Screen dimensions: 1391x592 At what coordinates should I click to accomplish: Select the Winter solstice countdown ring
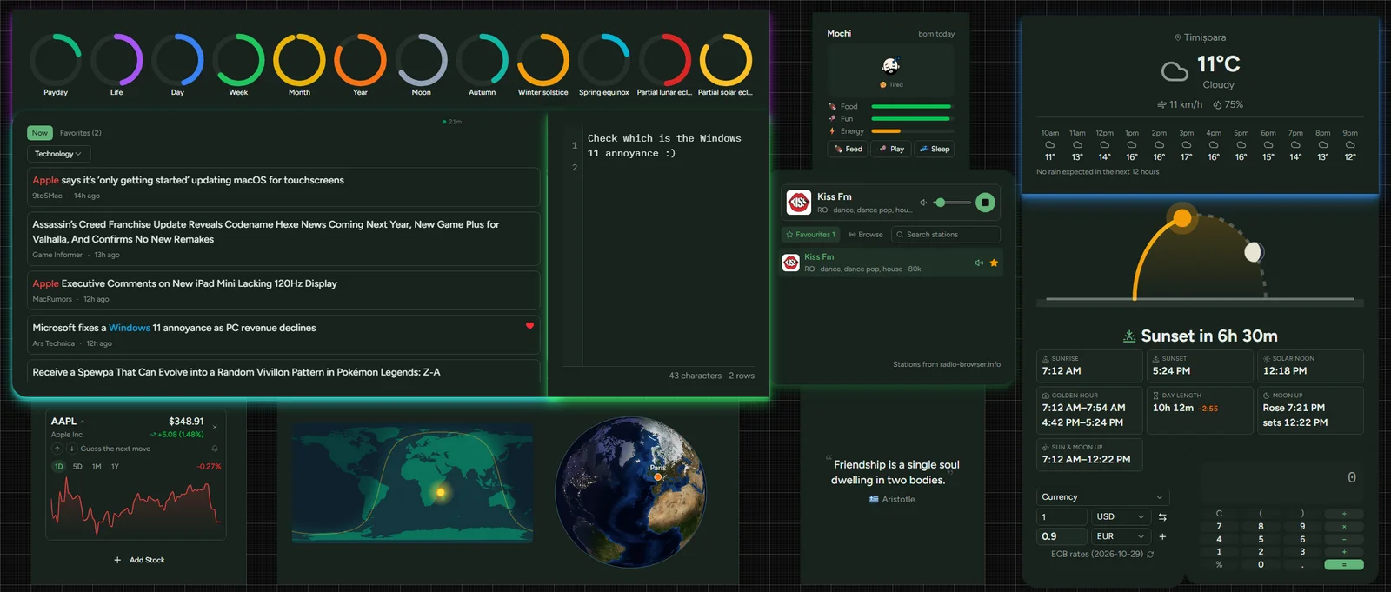point(543,59)
